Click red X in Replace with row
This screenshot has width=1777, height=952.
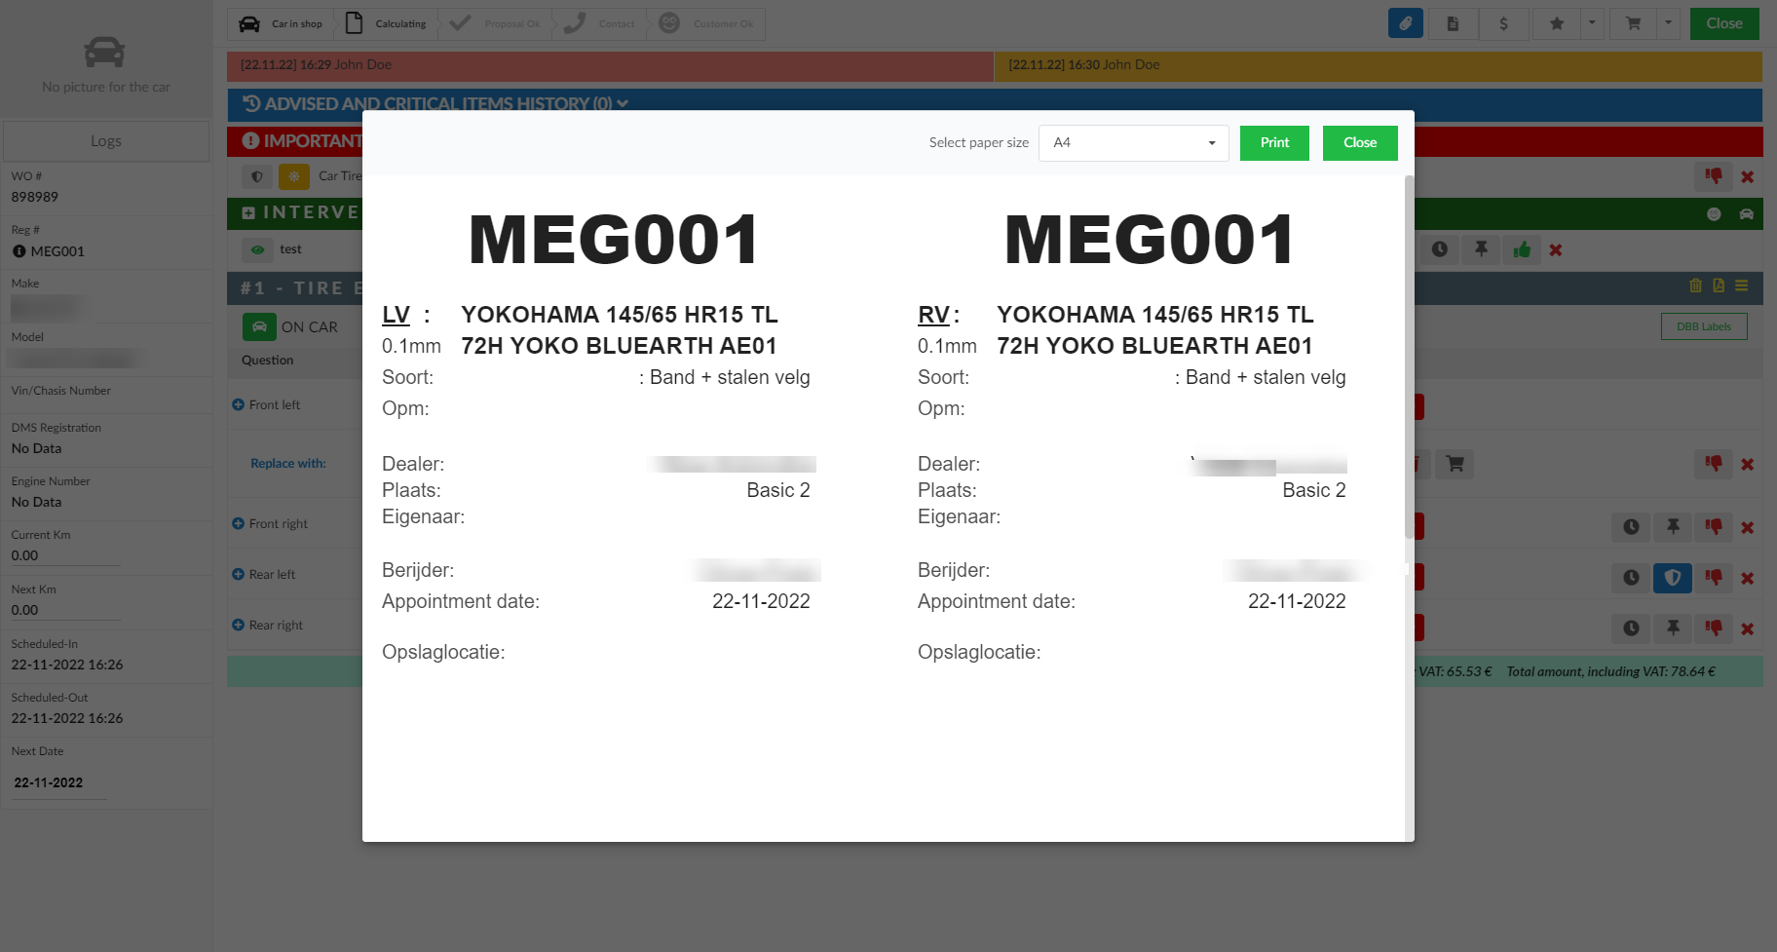[x=1747, y=464]
